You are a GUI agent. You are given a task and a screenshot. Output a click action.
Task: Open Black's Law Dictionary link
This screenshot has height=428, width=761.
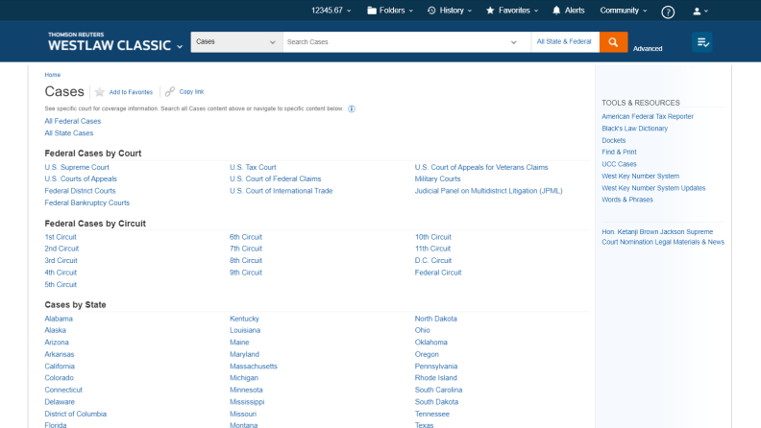tap(634, 129)
